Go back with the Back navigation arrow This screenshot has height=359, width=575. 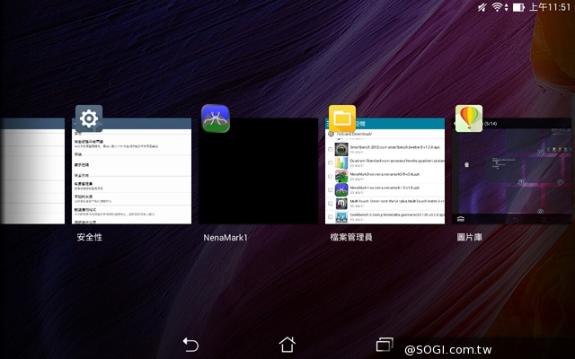[190, 345]
